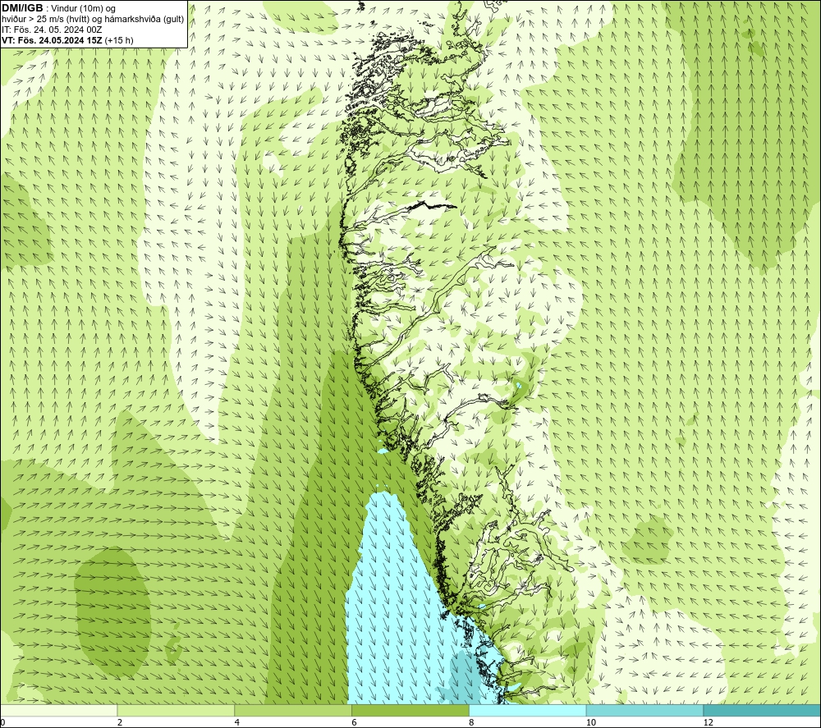Click the black-filled fjord lake on the map
Screen dimensions: 821x728
[430, 206]
